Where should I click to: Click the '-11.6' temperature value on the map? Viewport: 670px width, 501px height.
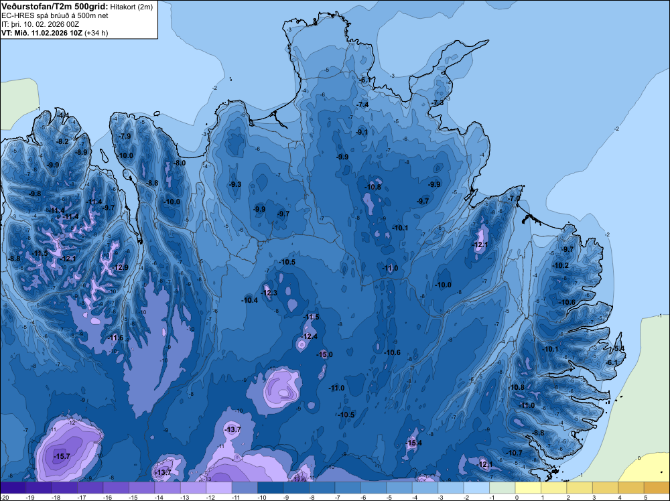[115, 338]
